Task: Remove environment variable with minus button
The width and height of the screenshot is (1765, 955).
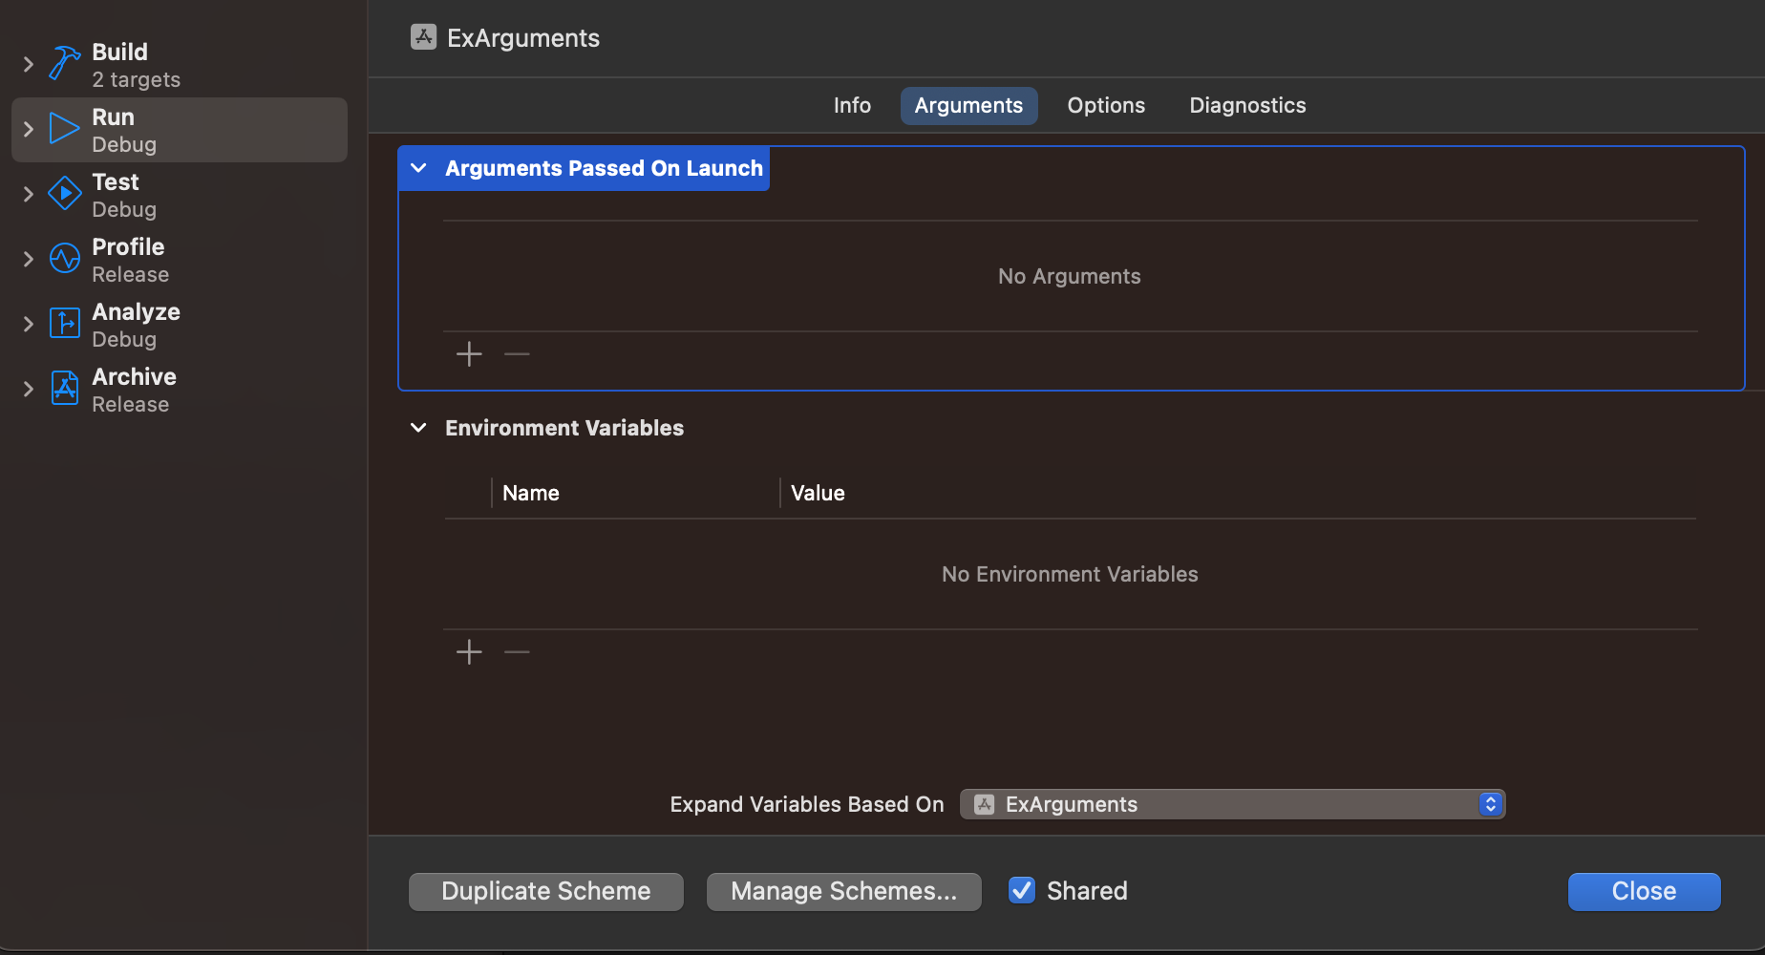Action: (517, 652)
